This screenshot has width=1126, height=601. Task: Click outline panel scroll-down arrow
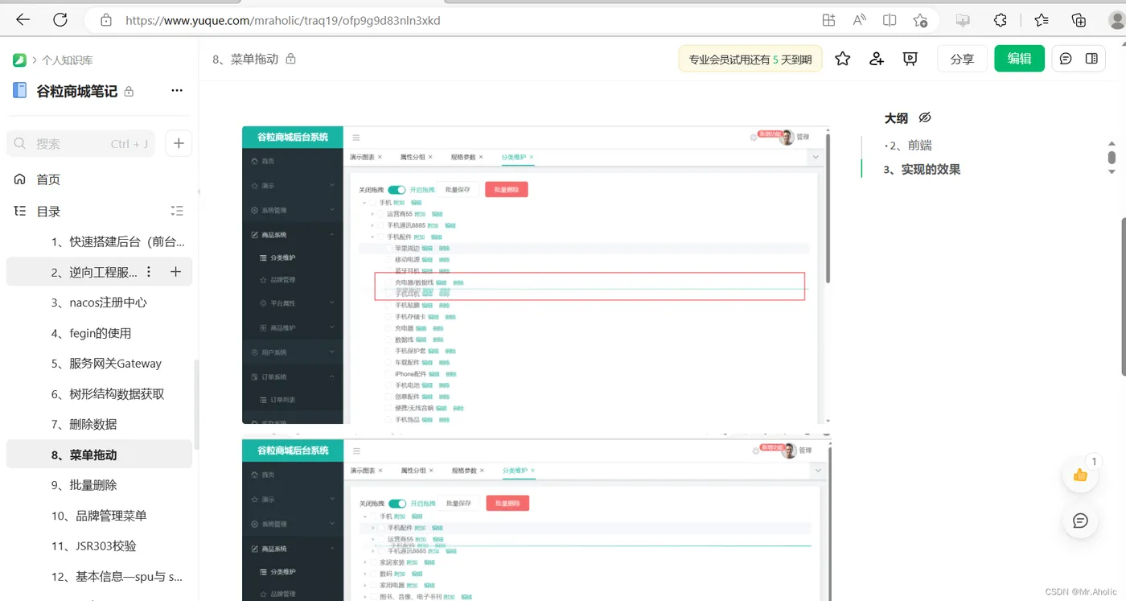[1112, 171]
